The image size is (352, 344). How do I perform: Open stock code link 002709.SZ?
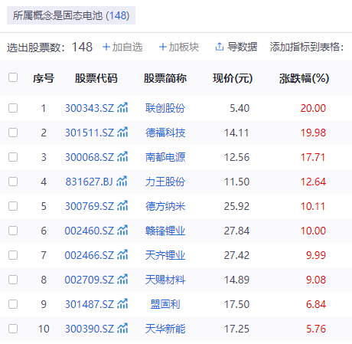click(90, 280)
